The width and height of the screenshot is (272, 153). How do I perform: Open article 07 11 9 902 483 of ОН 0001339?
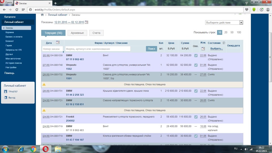point(75,59)
